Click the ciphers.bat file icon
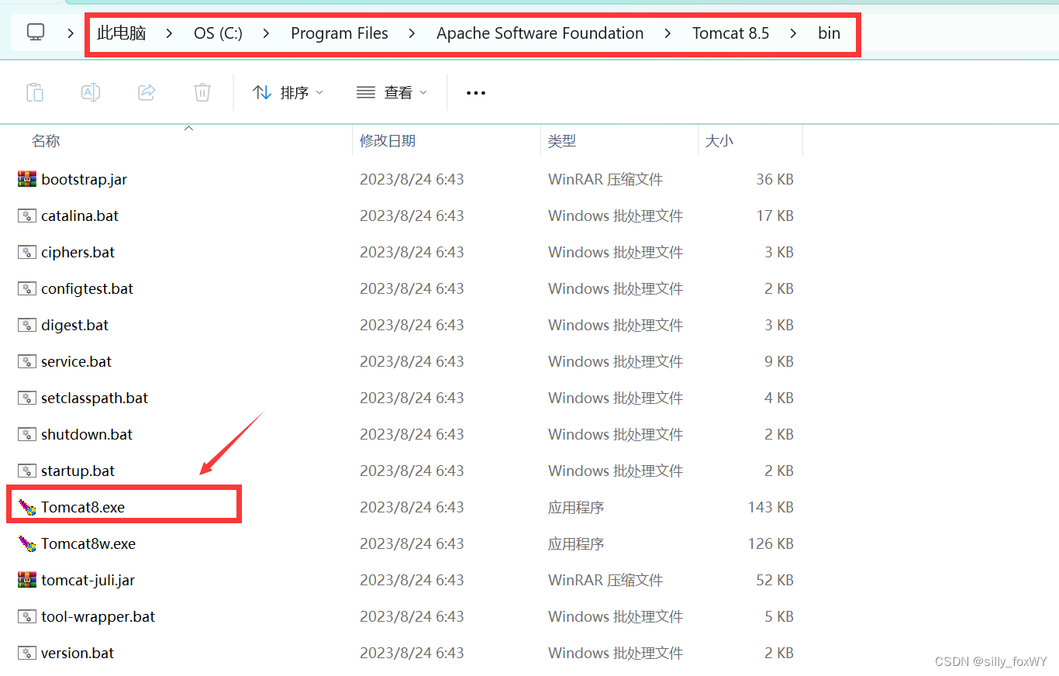 tap(27, 252)
